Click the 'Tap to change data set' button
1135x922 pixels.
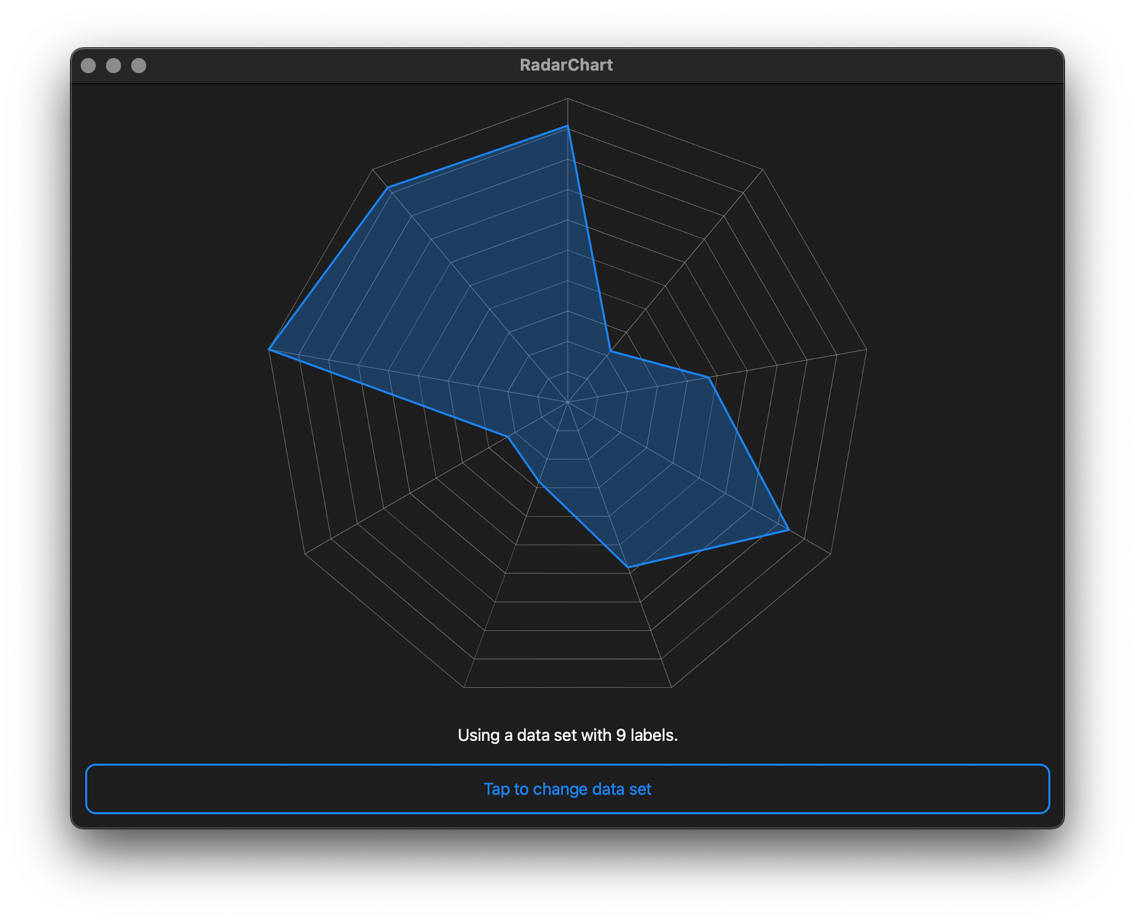[x=567, y=789]
